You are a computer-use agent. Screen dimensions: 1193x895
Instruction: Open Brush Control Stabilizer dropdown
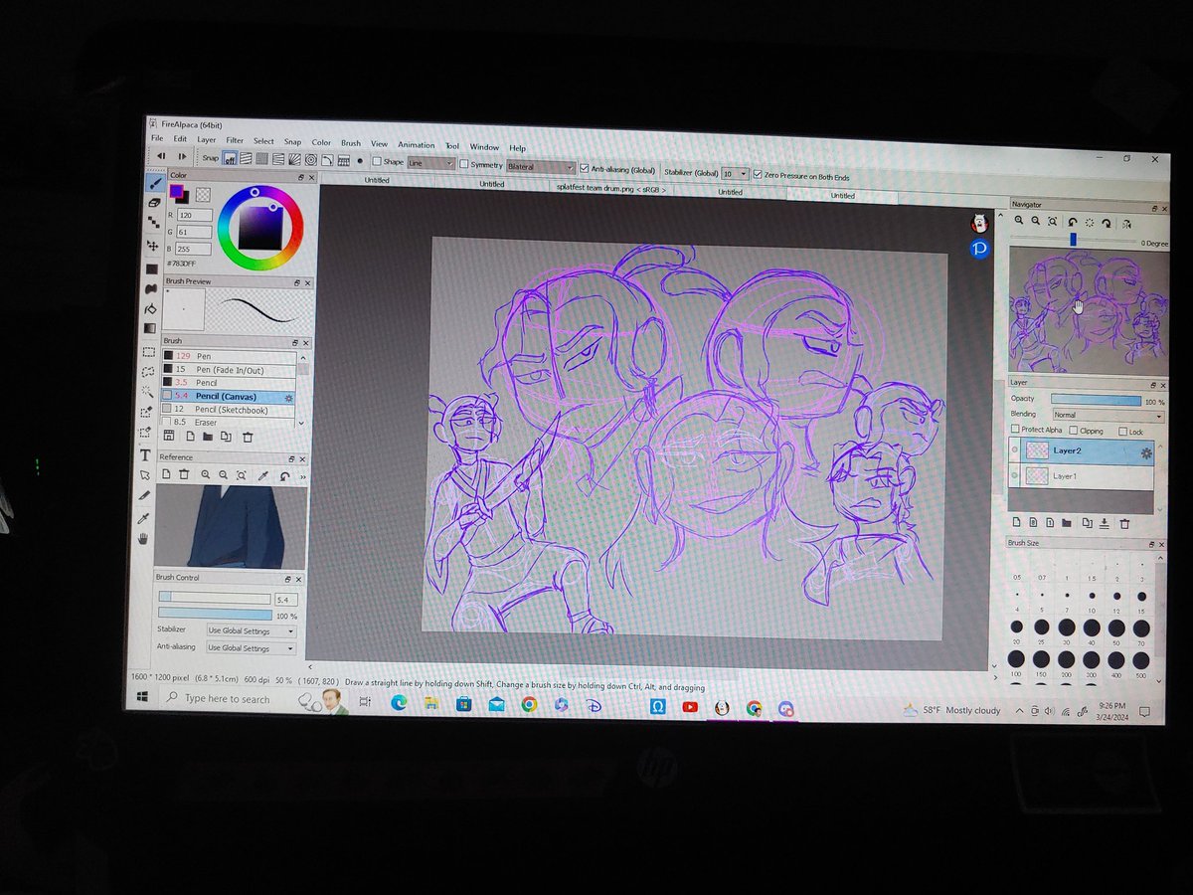(x=251, y=630)
